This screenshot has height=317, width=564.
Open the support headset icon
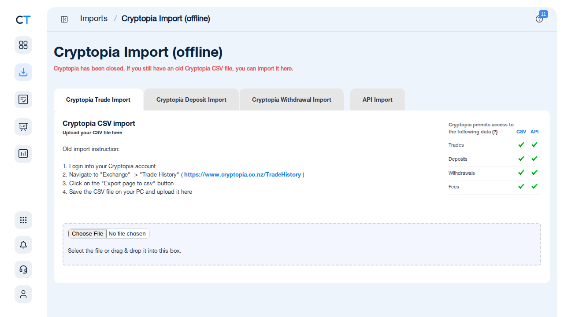point(23,269)
